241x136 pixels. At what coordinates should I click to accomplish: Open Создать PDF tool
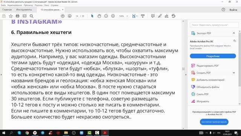point(203,73)
